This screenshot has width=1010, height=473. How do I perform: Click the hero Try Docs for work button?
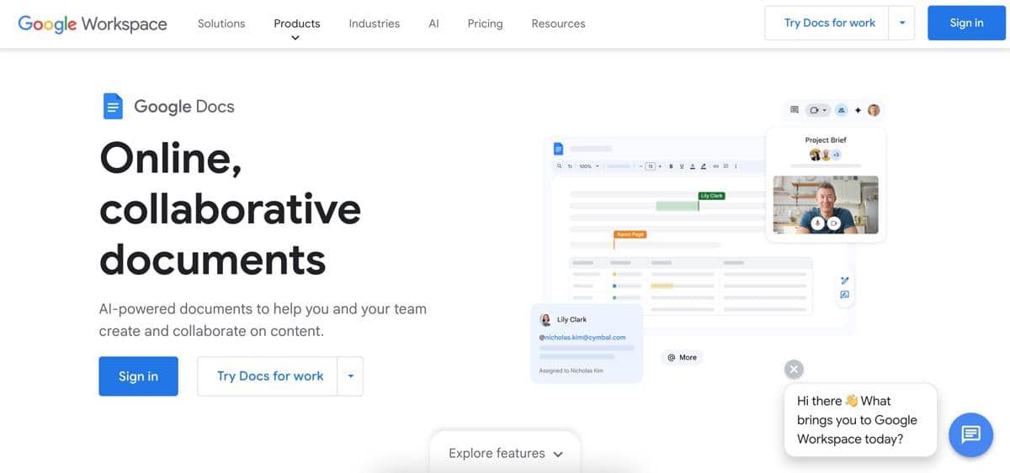(269, 376)
